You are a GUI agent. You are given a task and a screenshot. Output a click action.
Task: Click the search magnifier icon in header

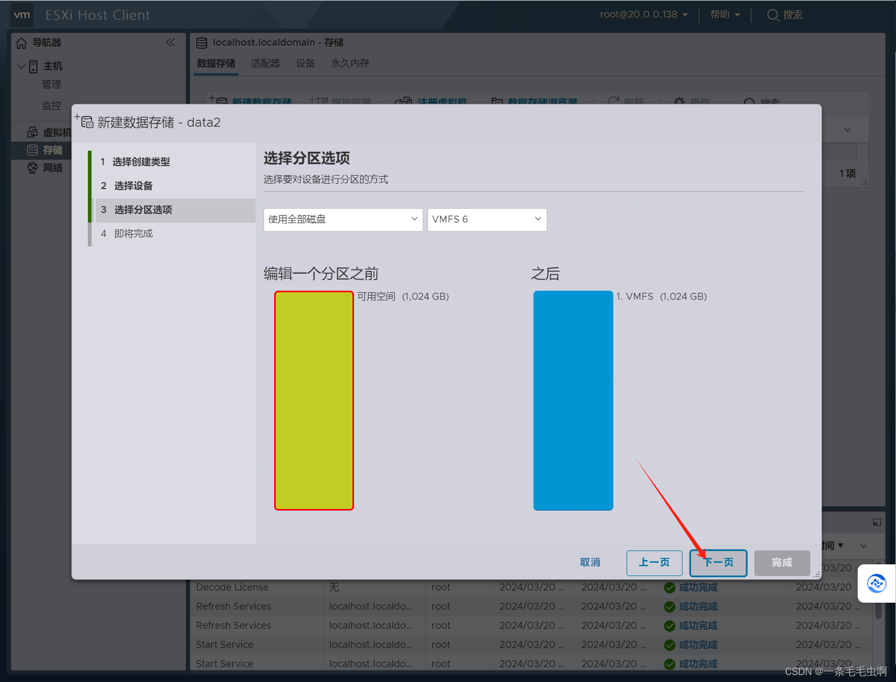[773, 15]
